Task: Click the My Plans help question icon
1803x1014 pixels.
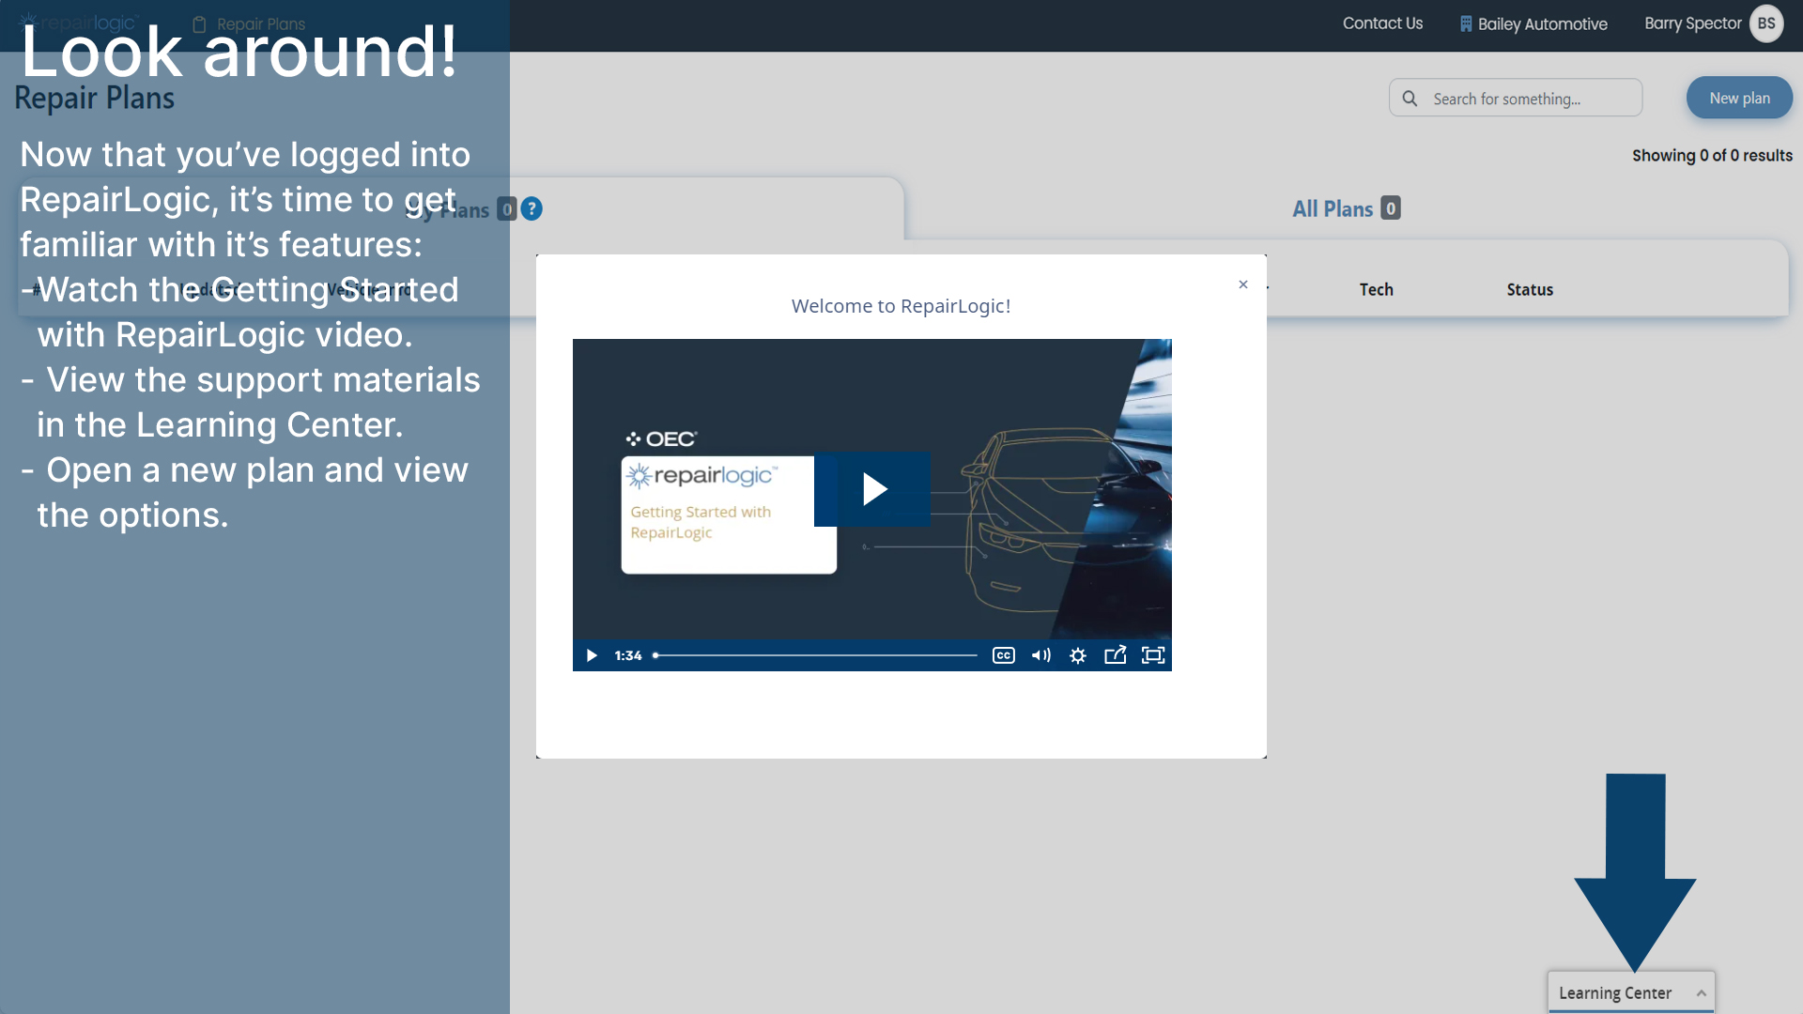Action: (x=532, y=208)
